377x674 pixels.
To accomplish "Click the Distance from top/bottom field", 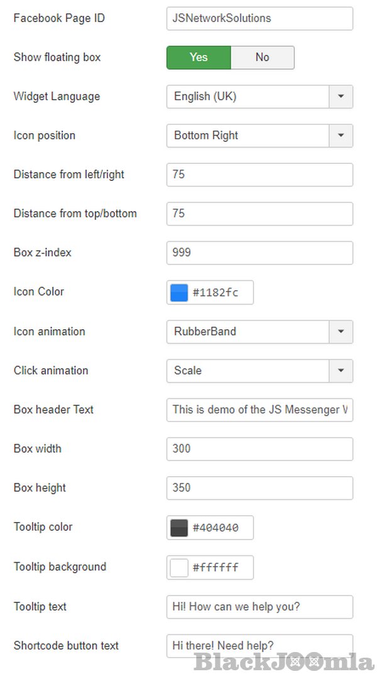I will point(260,214).
